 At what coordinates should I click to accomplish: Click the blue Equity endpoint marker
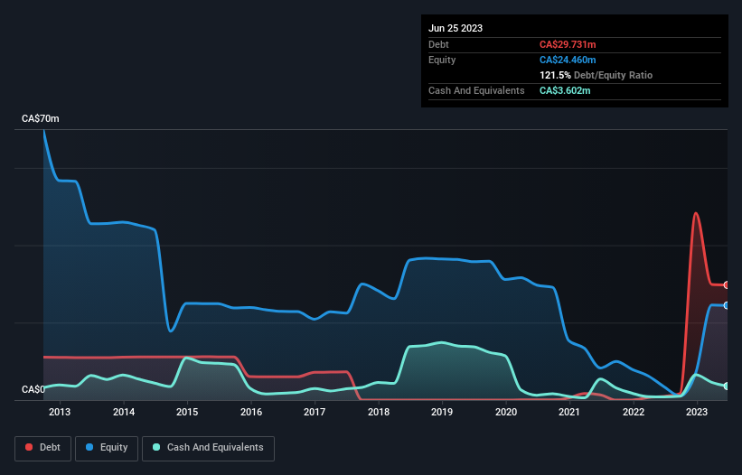coord(727,306)
